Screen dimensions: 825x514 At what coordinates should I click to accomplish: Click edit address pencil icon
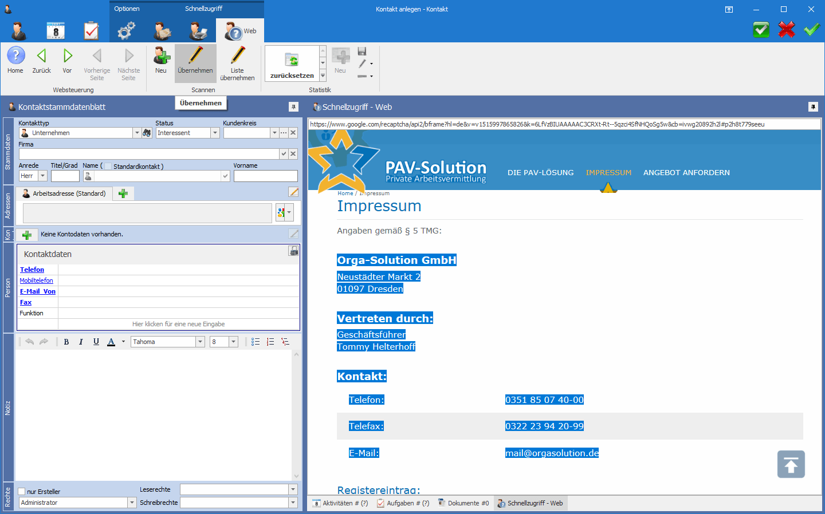tap(294, 192)
